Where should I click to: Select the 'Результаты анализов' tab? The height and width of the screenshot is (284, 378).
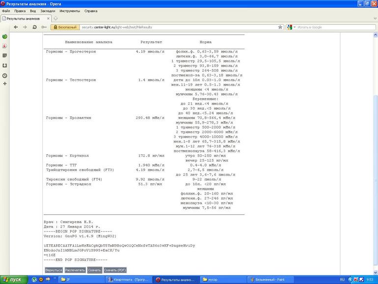pyautogui.click(x=26, y=19)
